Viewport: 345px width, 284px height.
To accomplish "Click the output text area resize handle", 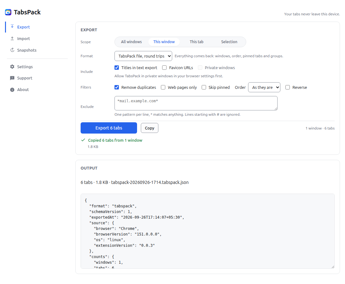I will point(333,267).
